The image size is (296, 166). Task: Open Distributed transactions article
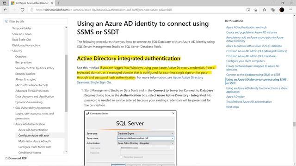click(x=26, y=45)
